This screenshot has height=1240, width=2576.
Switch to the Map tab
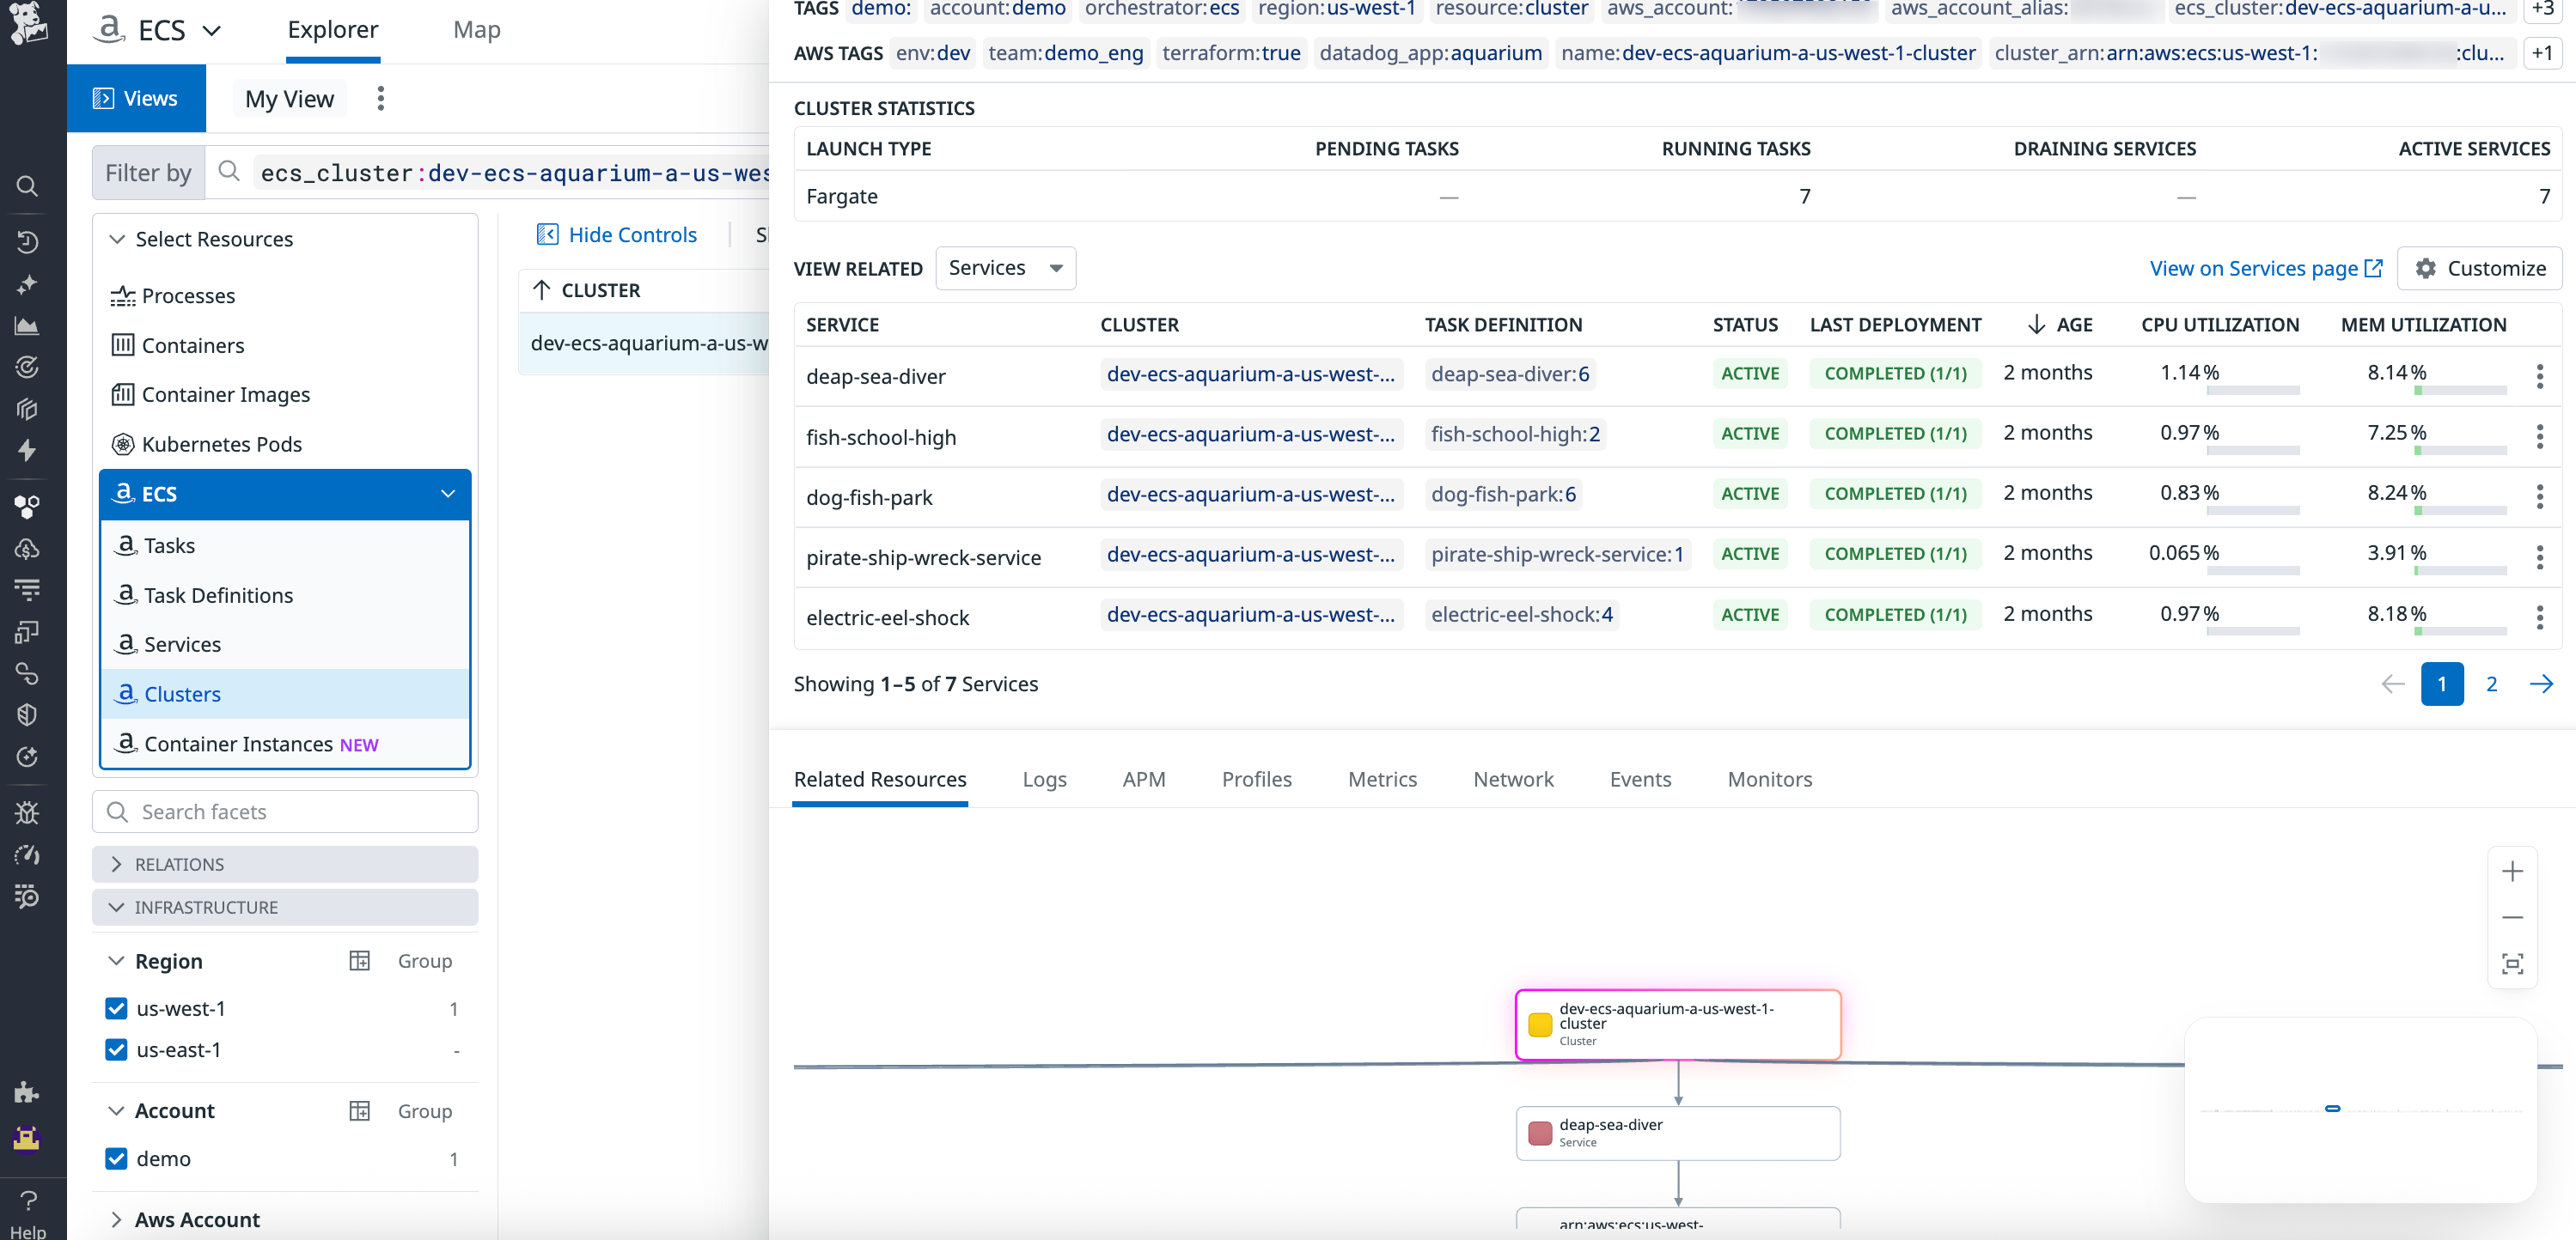[x=476, y=30]
